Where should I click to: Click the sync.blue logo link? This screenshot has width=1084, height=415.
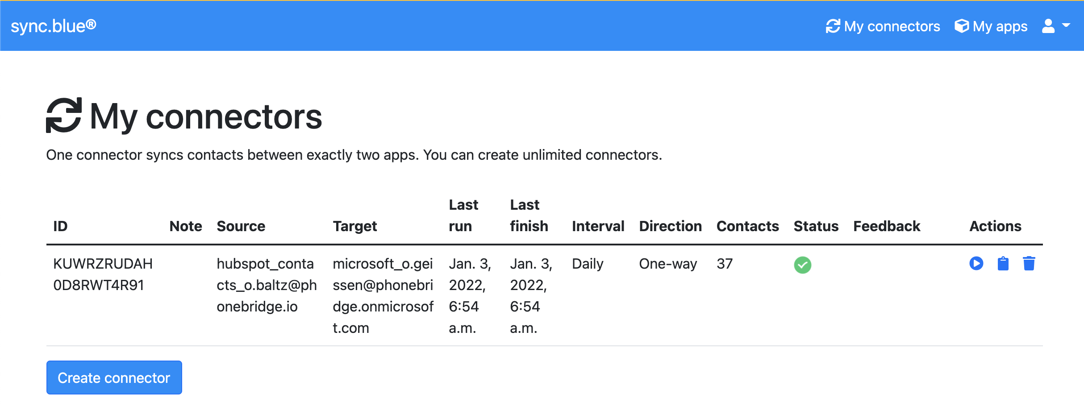coord(54,26)
